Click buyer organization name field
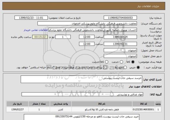This screenshot has height=120, width=170. click(x=87, y=23)
